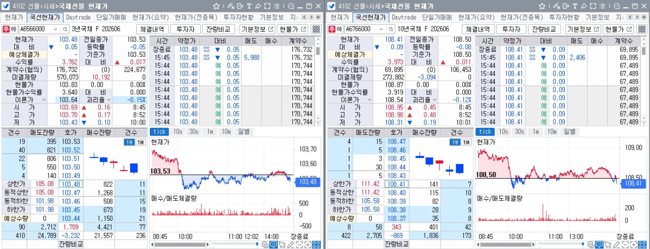Open the font T icon in the right window
Screen dimensions: 650x249
[x=574, y=6]
